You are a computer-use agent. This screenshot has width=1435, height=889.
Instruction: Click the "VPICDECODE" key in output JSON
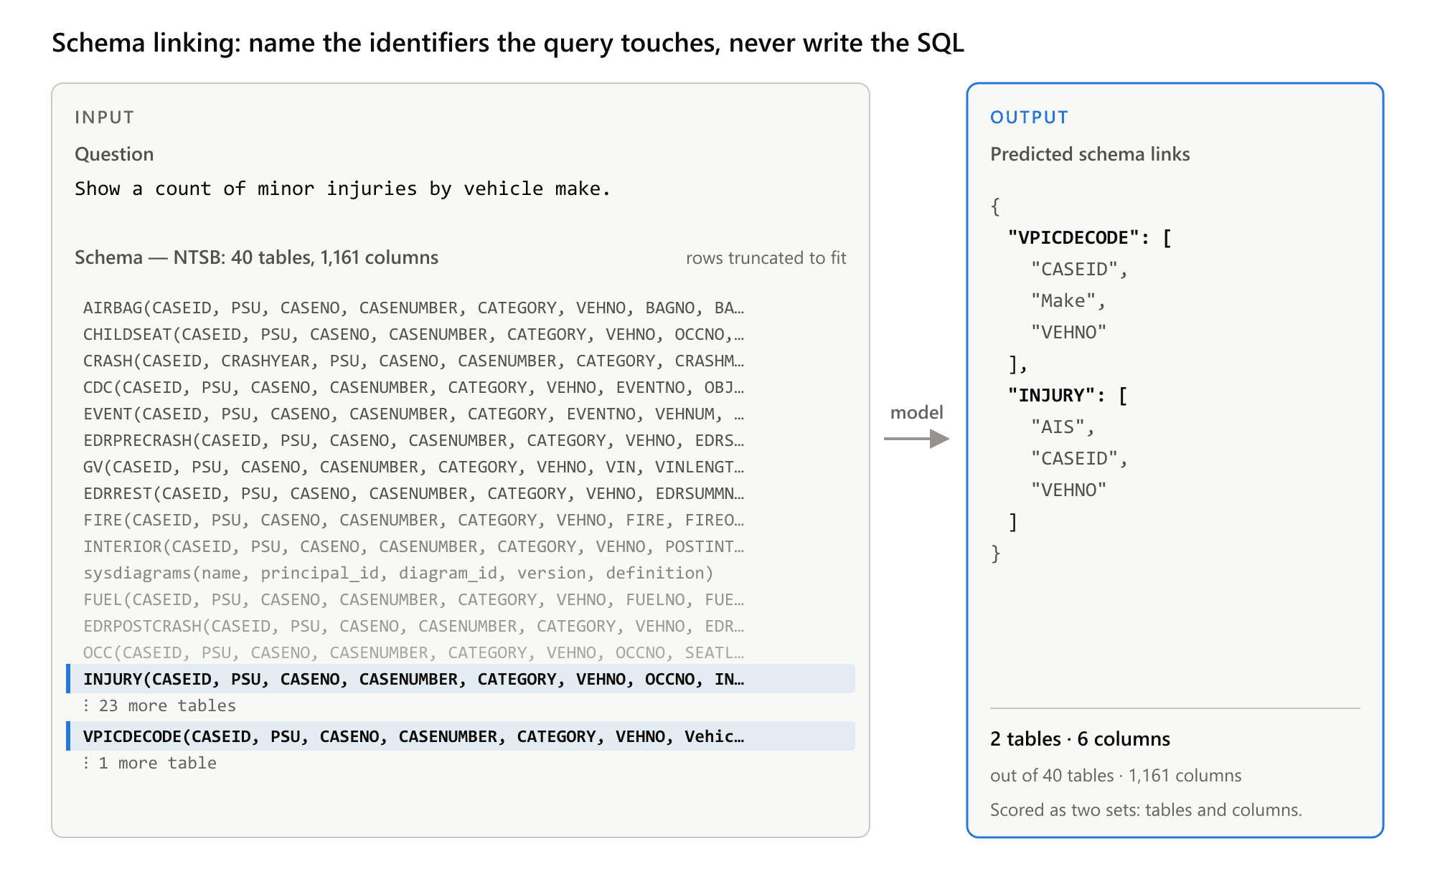click(x=1073, y=238)
